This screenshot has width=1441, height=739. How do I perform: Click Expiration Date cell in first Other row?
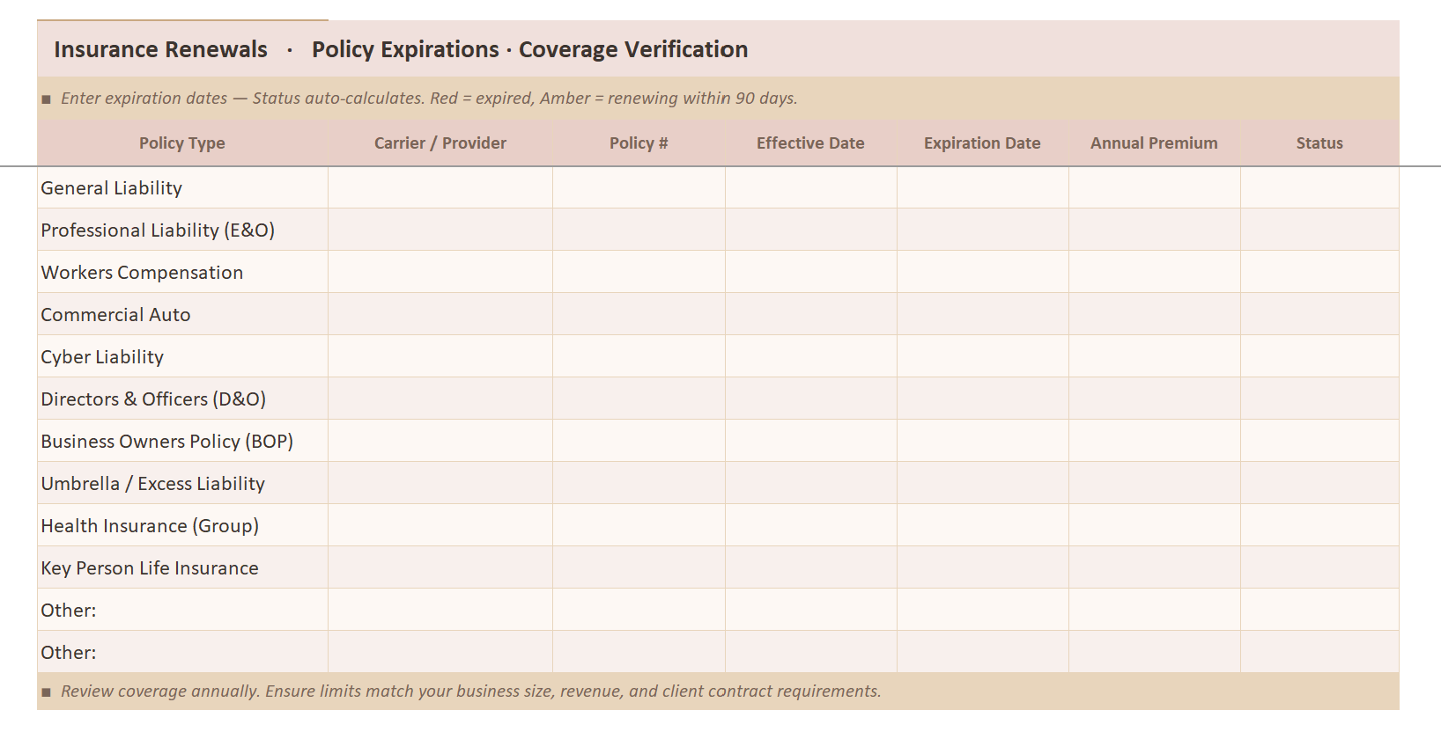click(982, 610)
